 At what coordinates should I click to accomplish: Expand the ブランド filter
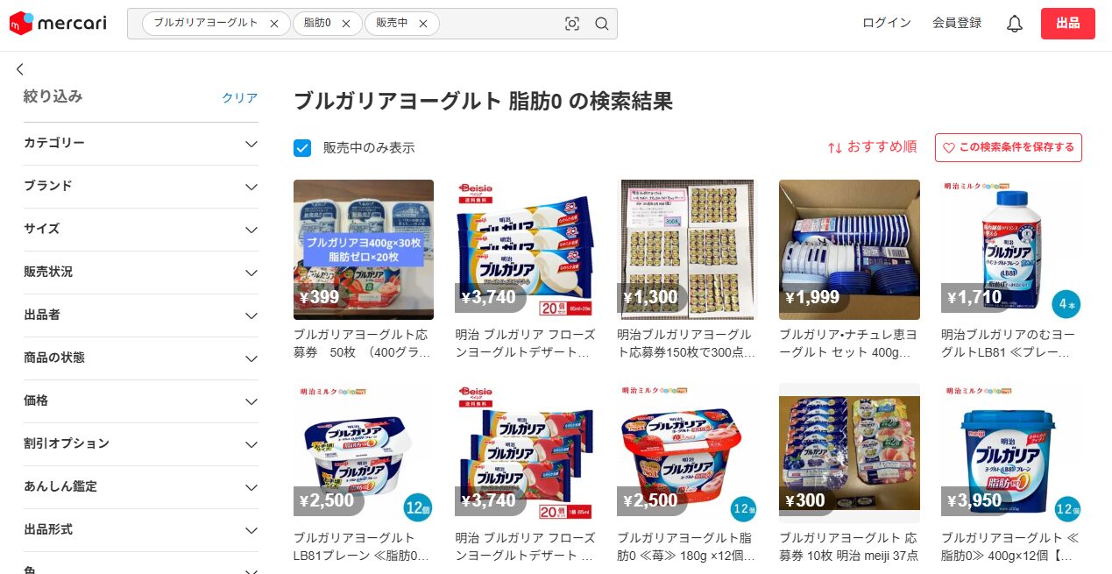pyautogui.click(x=141, y=187)
